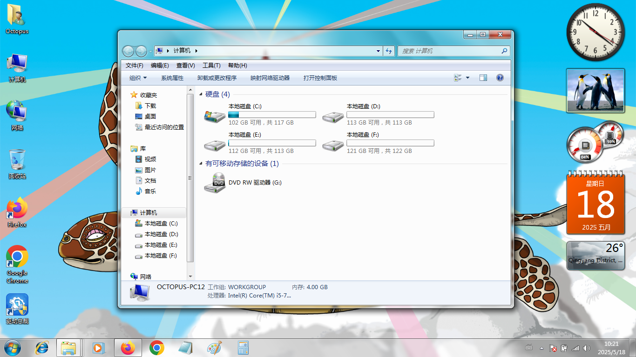Screen dimensions: 636x357
Task: Open the 计算机 desktop shortcut icon
Action: click(x=17, y=68)
